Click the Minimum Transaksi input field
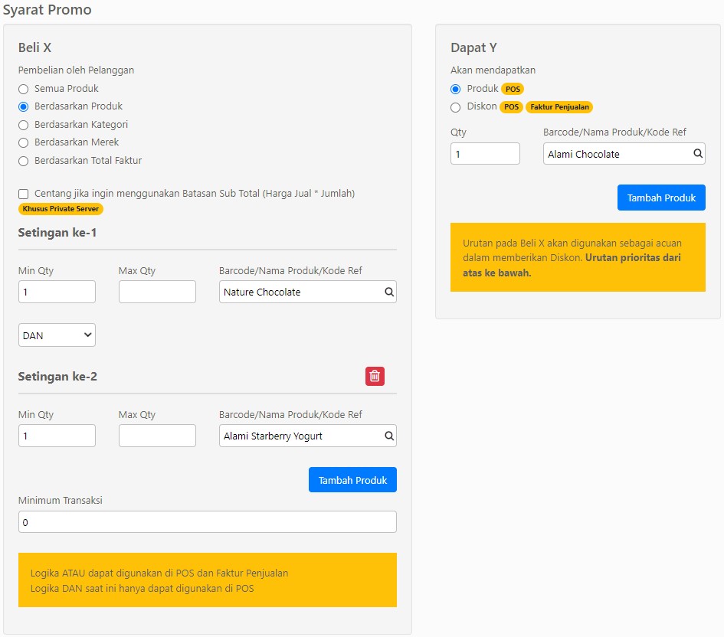This screenshot has height=637, width=724. coord(208,521)
